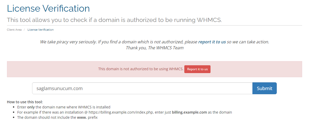Click the slash separator in the breadcrumb
This screenshot has width=320, height=127.
24,30
